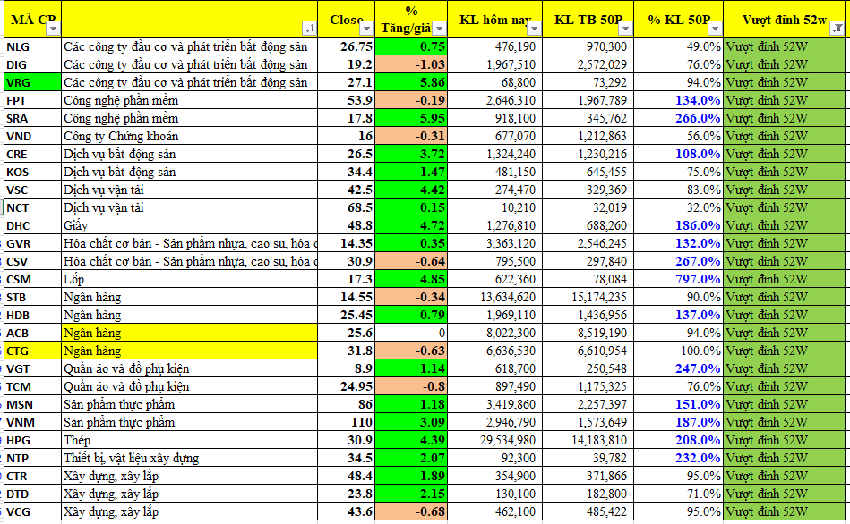850x524 pixels.
Task: Click the yellow Ngân hàng cell for ACB
Action: pos(188,333)
